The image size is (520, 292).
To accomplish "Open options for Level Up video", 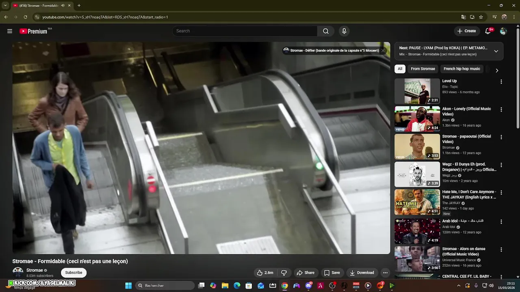I will [x=501, y=82].
